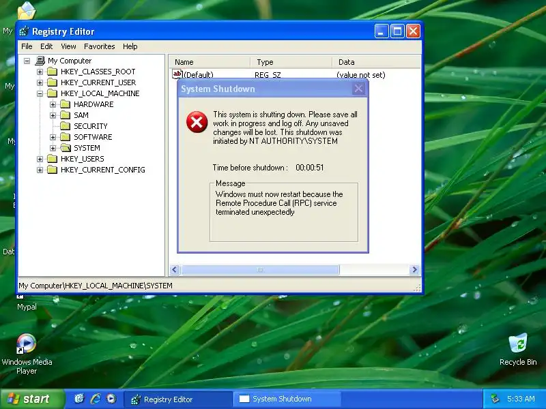Image resolution: width=546 pixels, height=409 pixels.
Task: Open the Favorites menu
Action: pyautogui.click(x=99, y=46)
